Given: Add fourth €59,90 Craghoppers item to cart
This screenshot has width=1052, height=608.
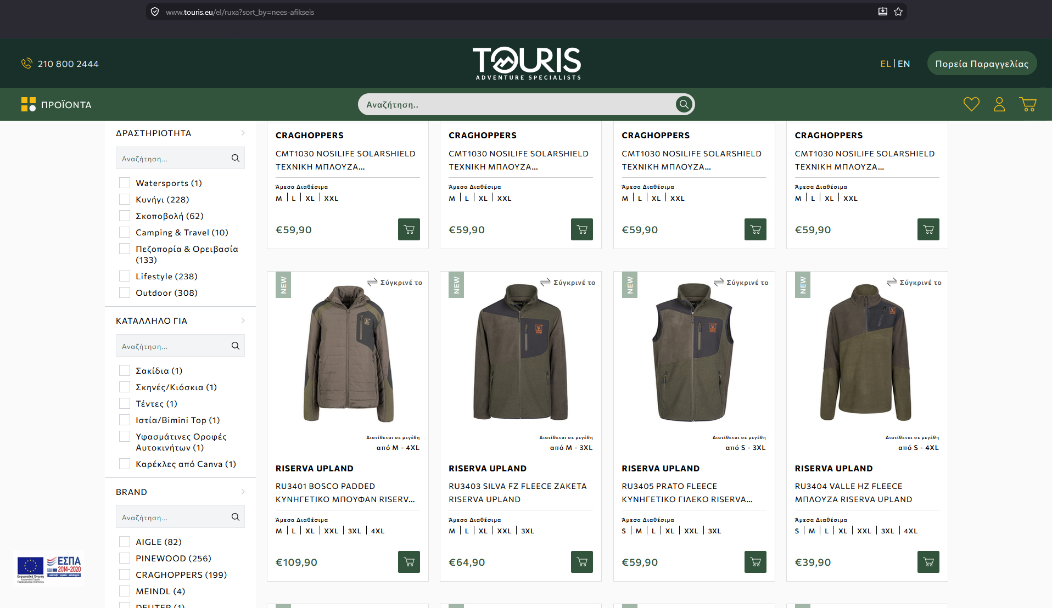Looking at the screenshot, I should coord(928,229).
